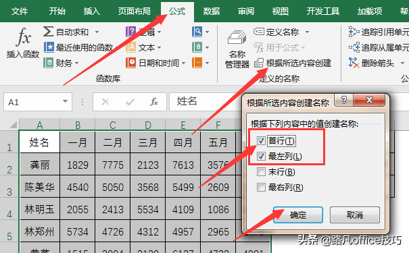Open the More Functions orange icon
This screenshot has height=253, width=409.
(197, 63)
